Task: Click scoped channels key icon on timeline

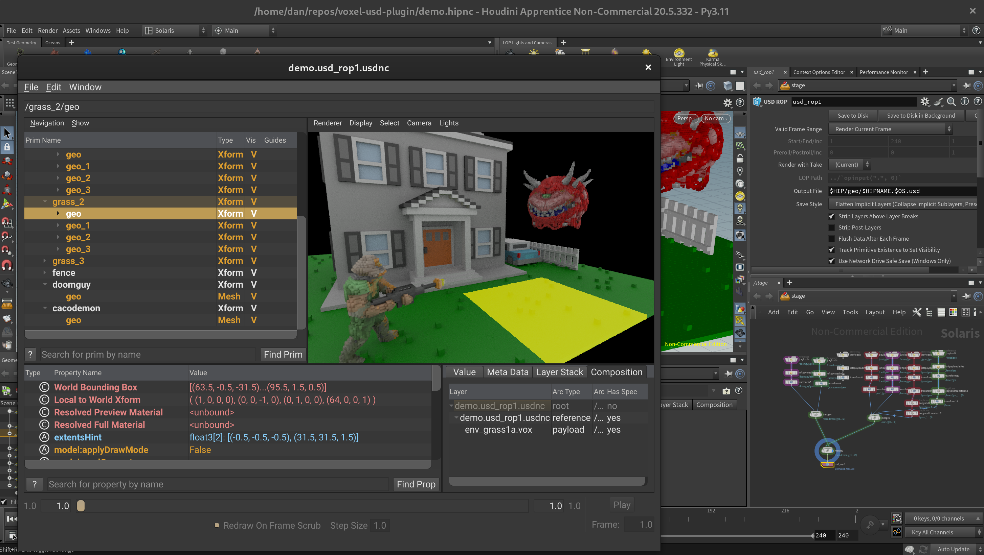Action: (x=870, y=525)
